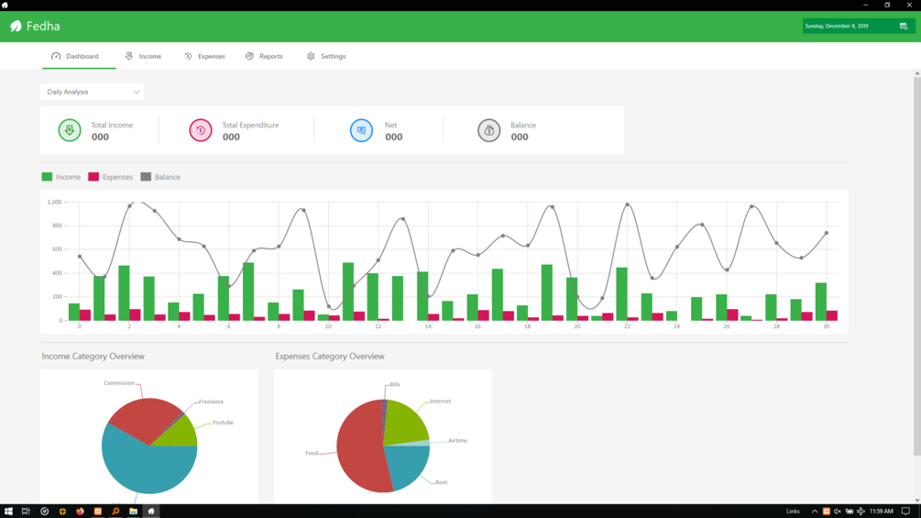921x518 pixels.
Task: Toggle the Balance series in chart legend
Action: tap(160, 177)
